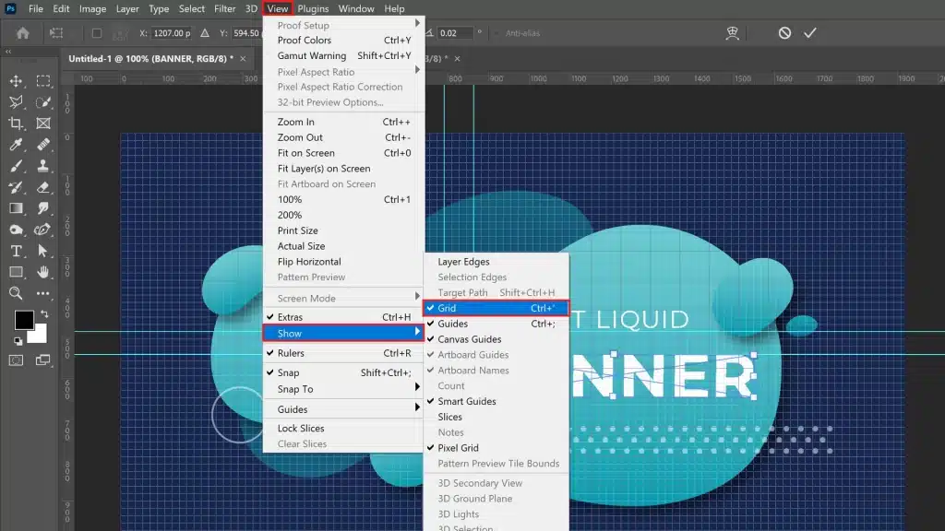Click the black foreground color swatch
The width and height of the screenshot is (945, 531).
coord(23,320)
